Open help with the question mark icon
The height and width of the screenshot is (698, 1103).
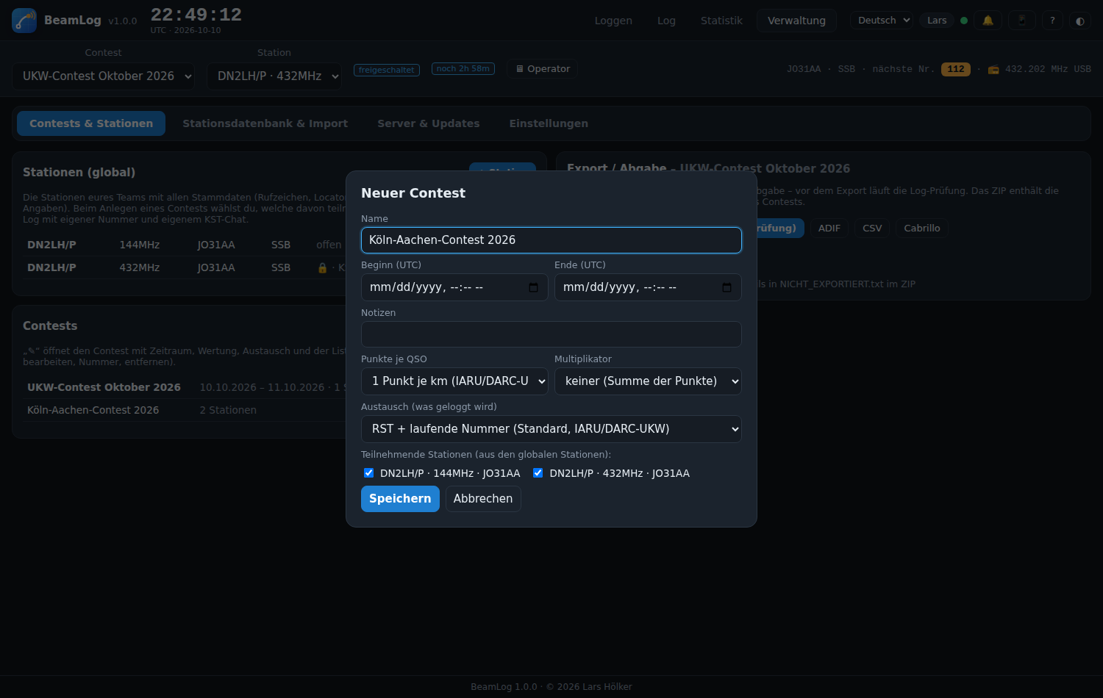pos(1052,21)
